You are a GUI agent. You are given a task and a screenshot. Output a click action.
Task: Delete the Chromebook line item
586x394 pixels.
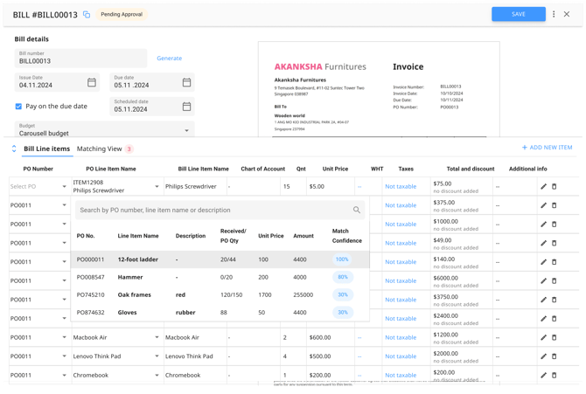[554, 376]
